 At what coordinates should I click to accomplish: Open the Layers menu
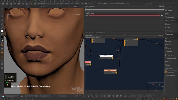point(27,1)
